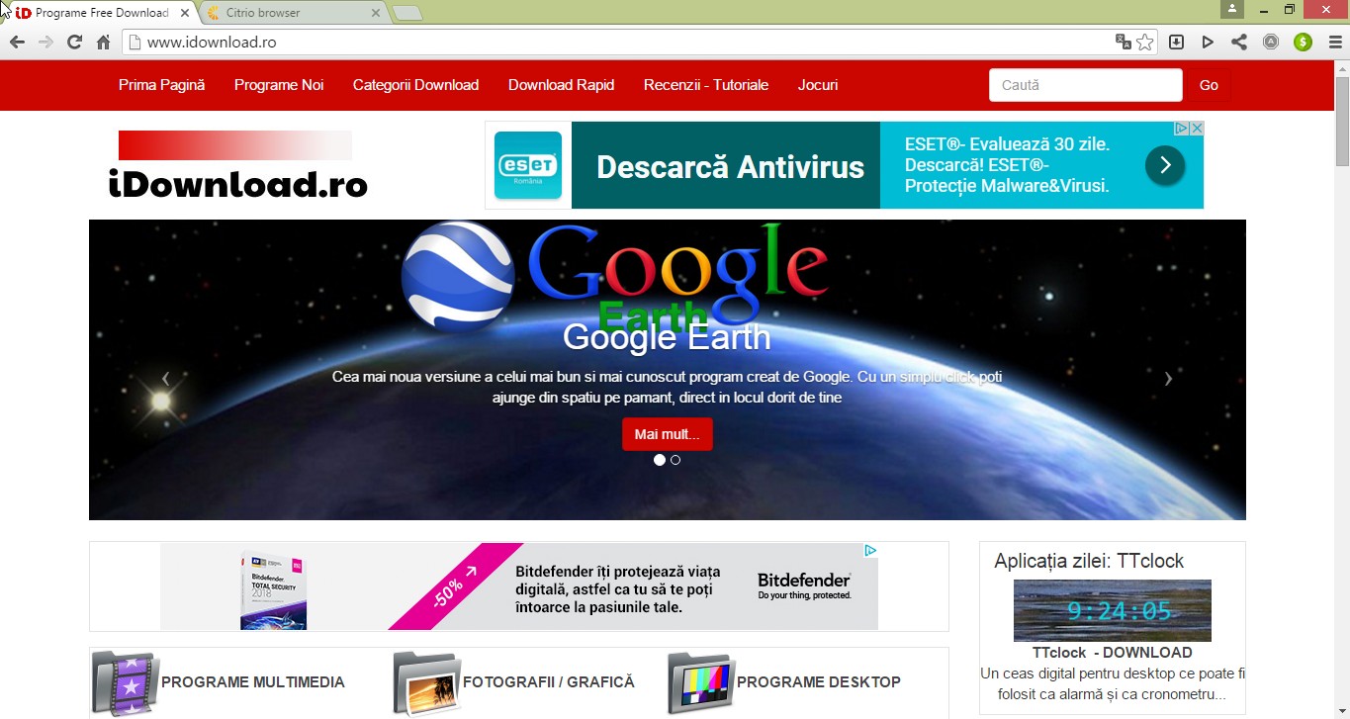Click the green dollar sign extension icon

1303,42
